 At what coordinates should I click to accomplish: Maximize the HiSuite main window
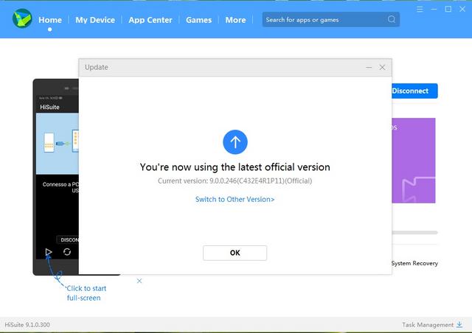coord(448,10)
